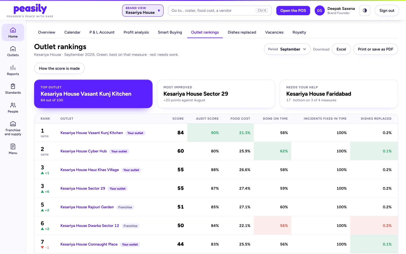406x254 pixels.
Task: Click the Audit Score column header
Action: [207, 119]
